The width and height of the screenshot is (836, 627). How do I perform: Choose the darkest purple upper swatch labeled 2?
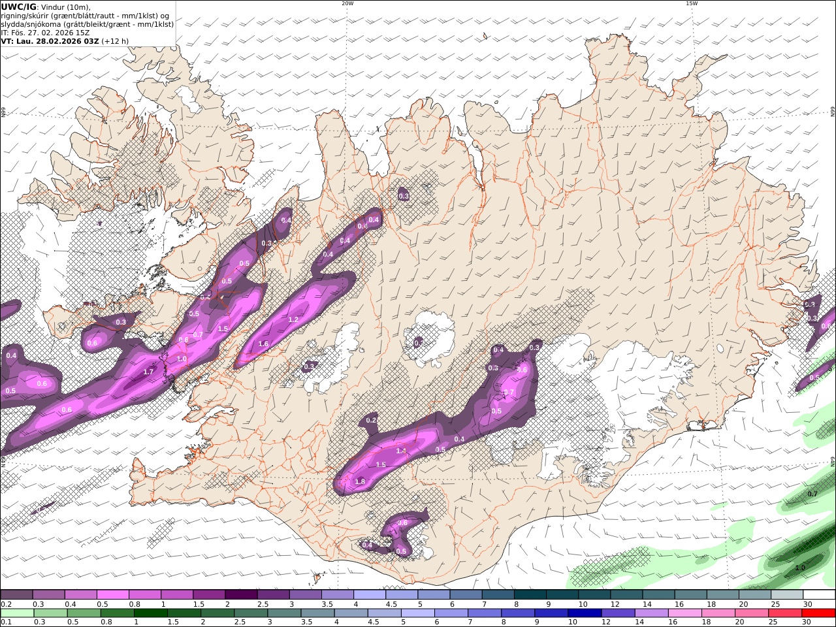(x=240, y=594)
